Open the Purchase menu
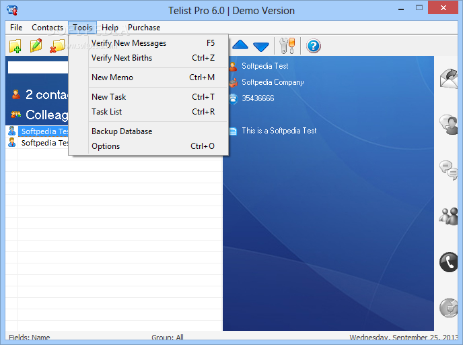Viewport: 463px width, 345px height. (x=144, y=28)
